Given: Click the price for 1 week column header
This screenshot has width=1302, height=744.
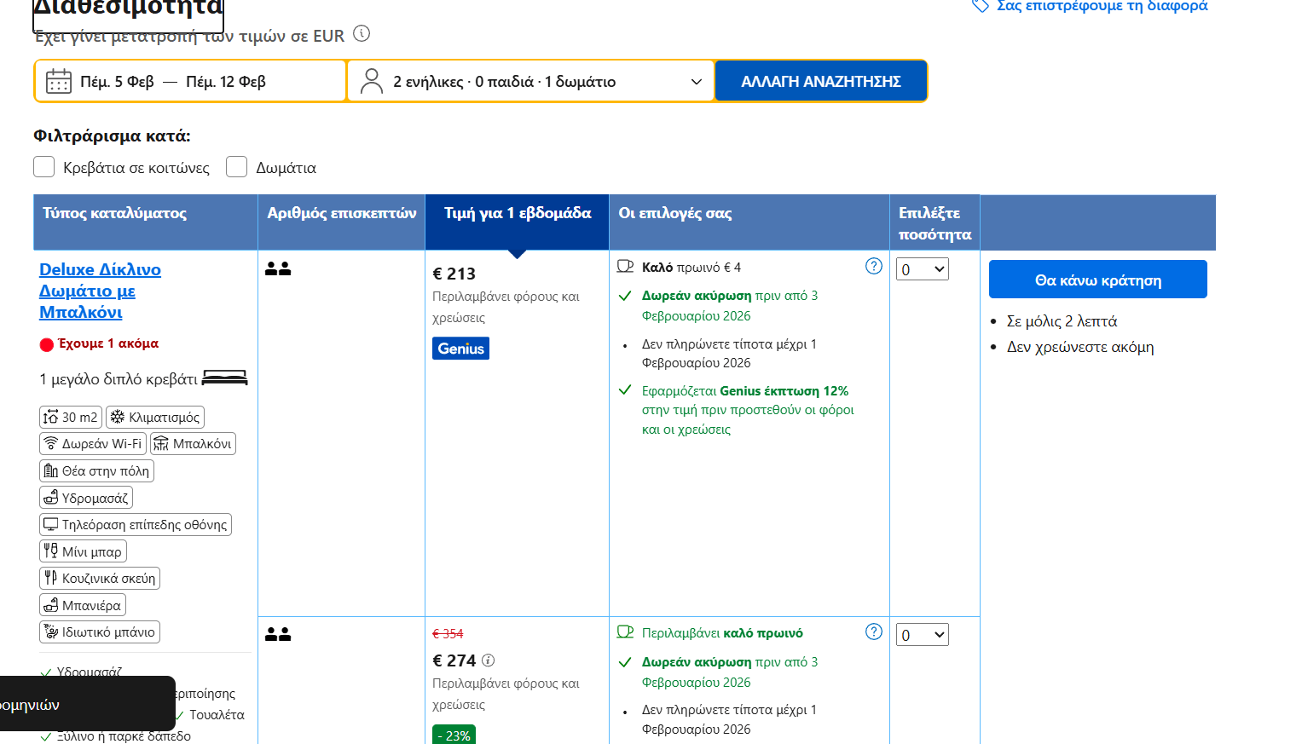Looking at the screenshot, I should click(517, 214).
